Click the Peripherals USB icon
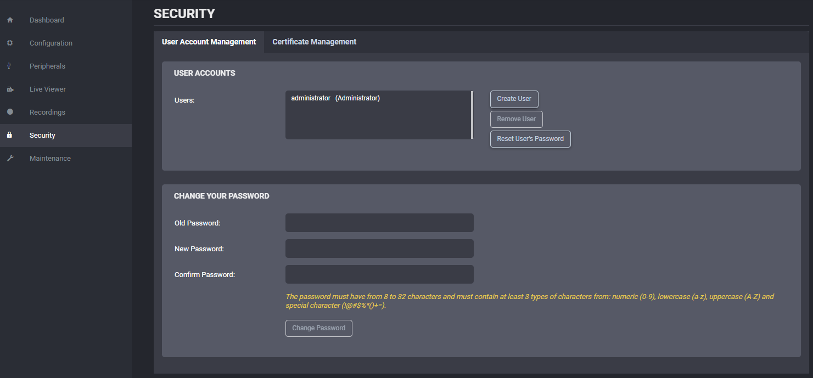Viewport: 813px width, 378px height. point(10,66)
